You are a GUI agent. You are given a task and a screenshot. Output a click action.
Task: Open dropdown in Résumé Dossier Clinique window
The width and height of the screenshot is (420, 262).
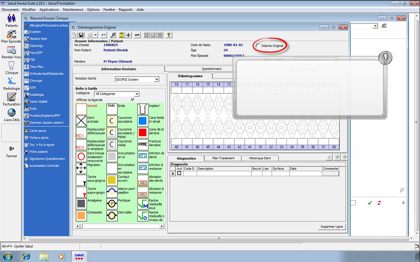point(375,26)
